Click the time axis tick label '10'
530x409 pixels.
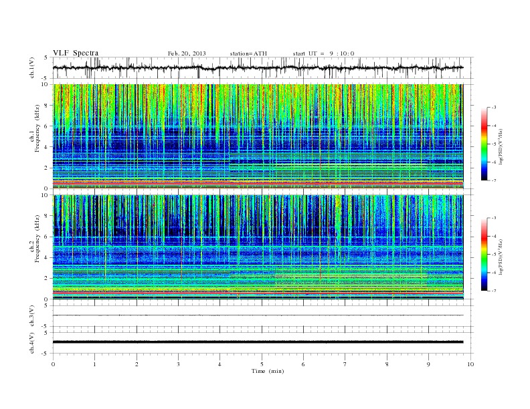[x=470, y=364]
